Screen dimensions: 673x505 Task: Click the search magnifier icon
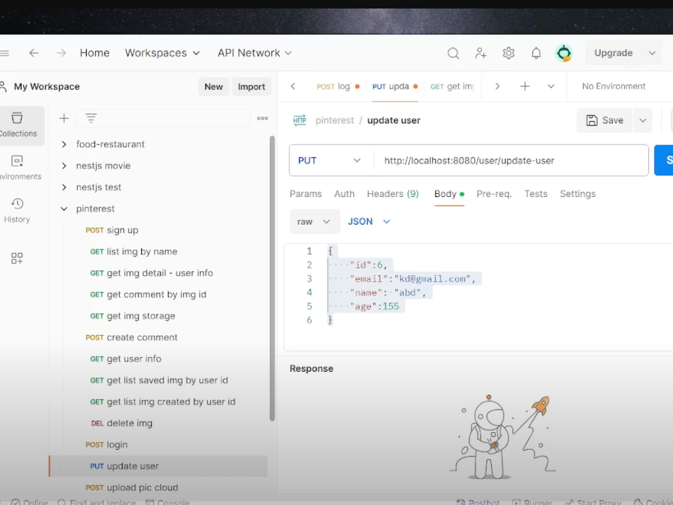[453, 53]
